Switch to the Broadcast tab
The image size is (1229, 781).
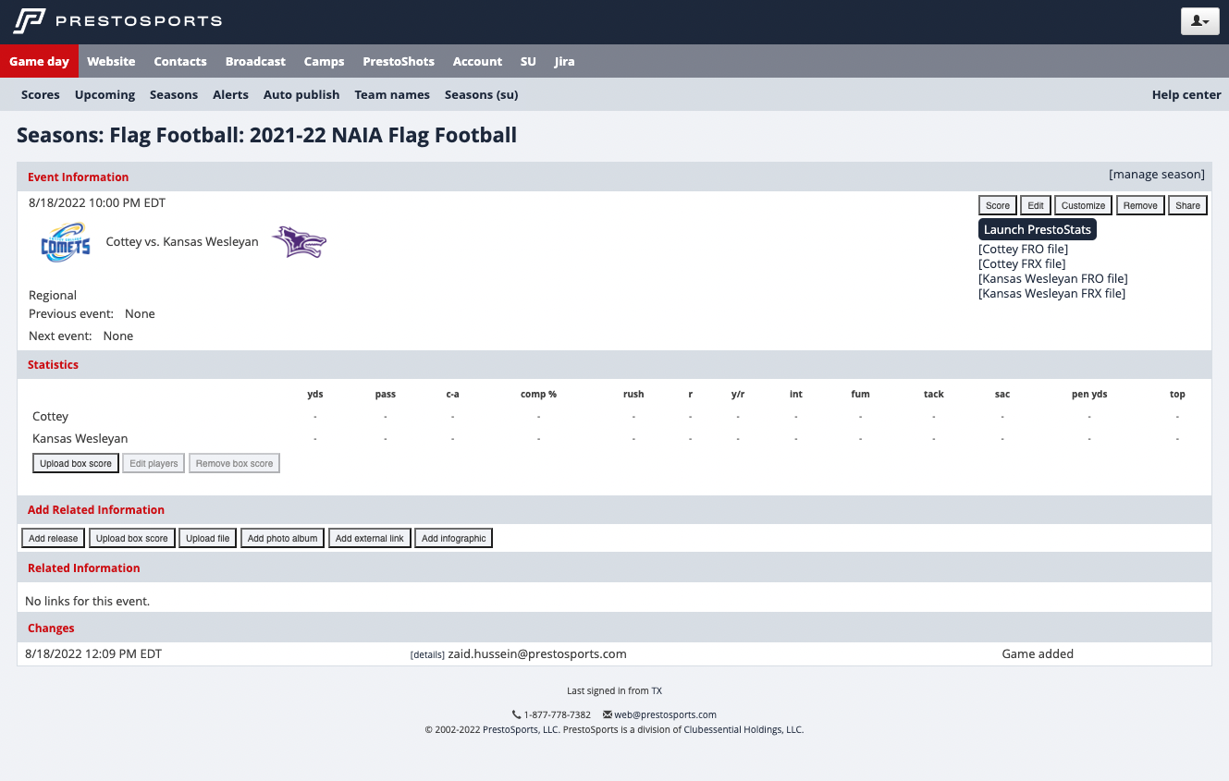click(255, 61)
